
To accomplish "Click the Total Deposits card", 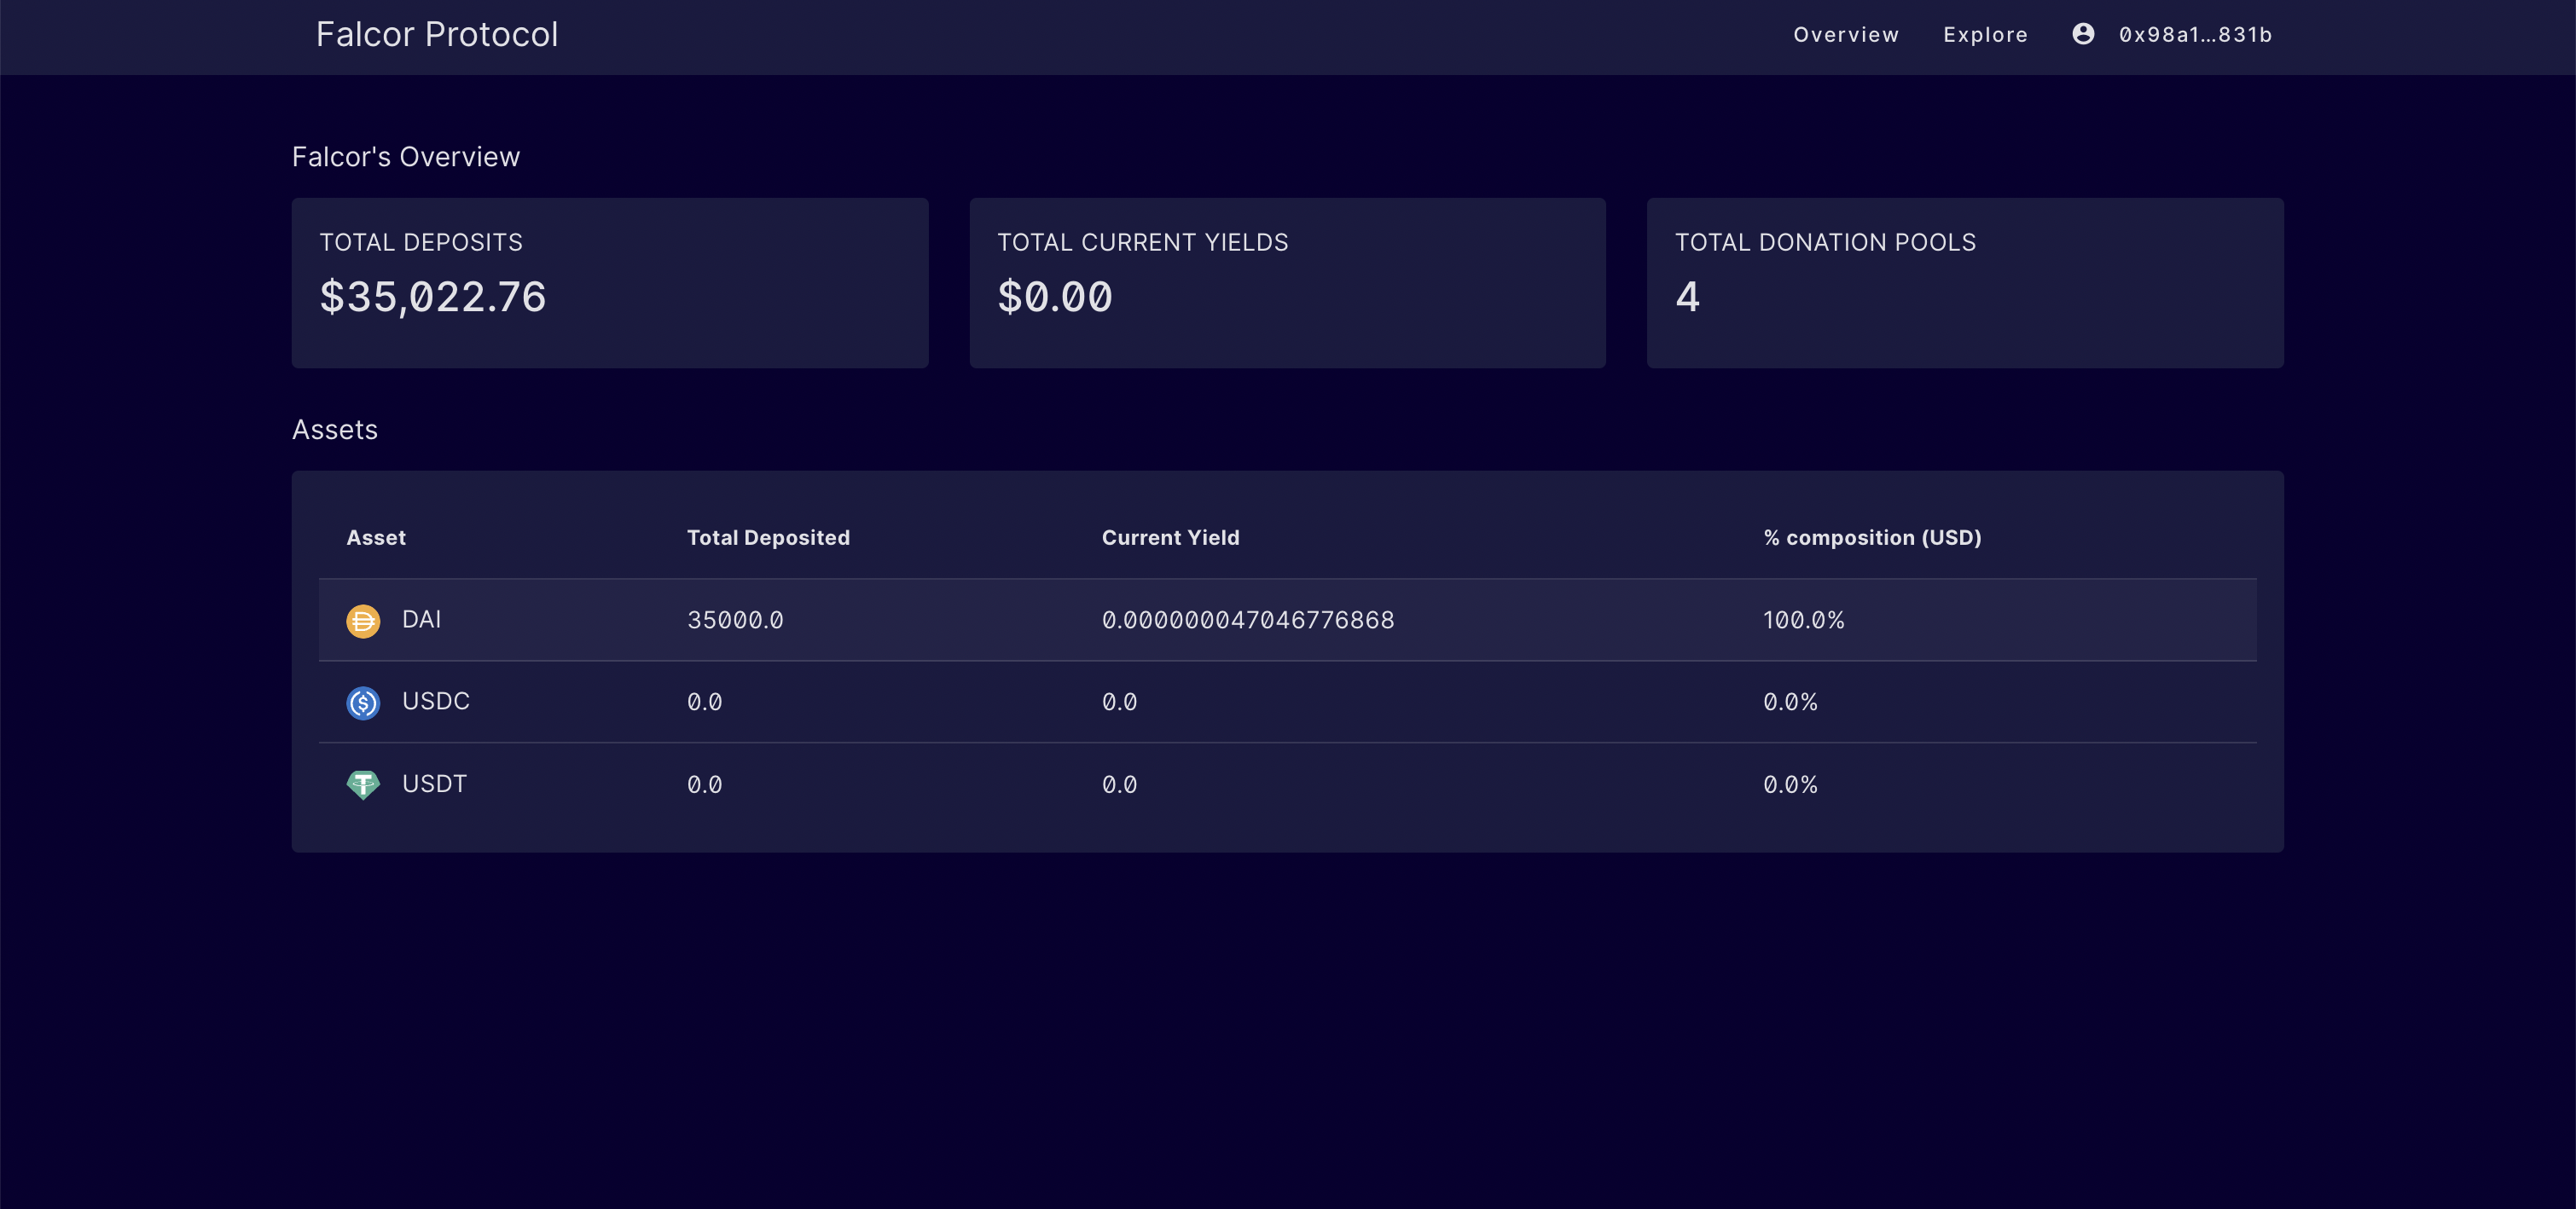I will coord(610,283).
